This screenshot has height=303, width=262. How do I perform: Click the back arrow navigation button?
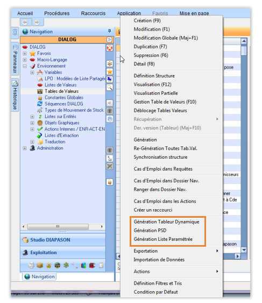point(25,23)
